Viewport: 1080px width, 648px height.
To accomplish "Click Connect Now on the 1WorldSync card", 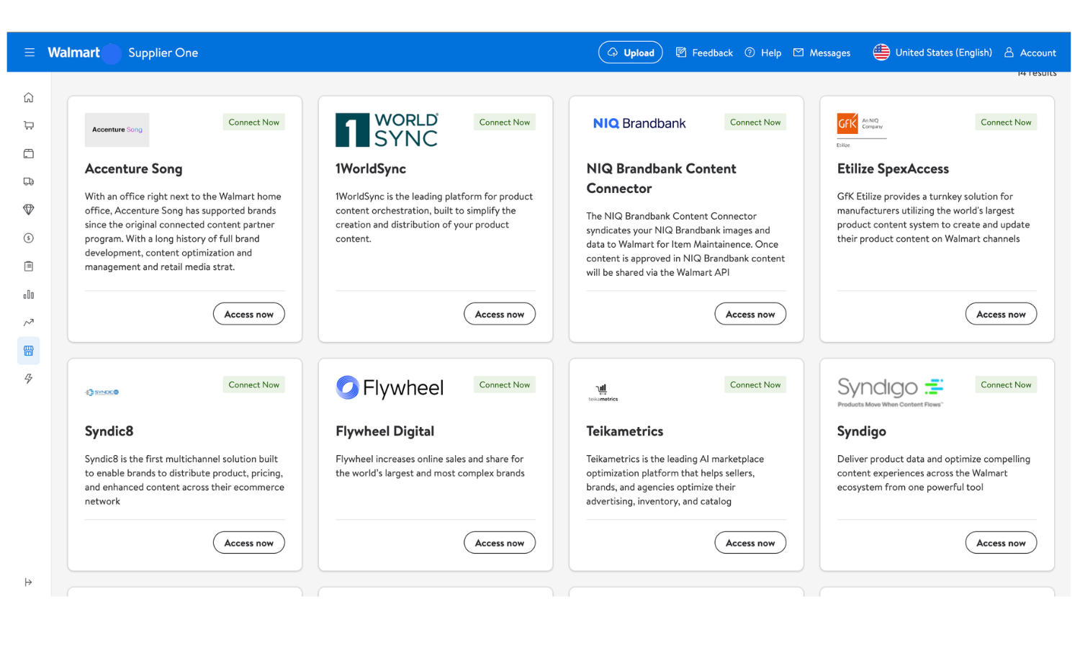I will coord(504,122).
